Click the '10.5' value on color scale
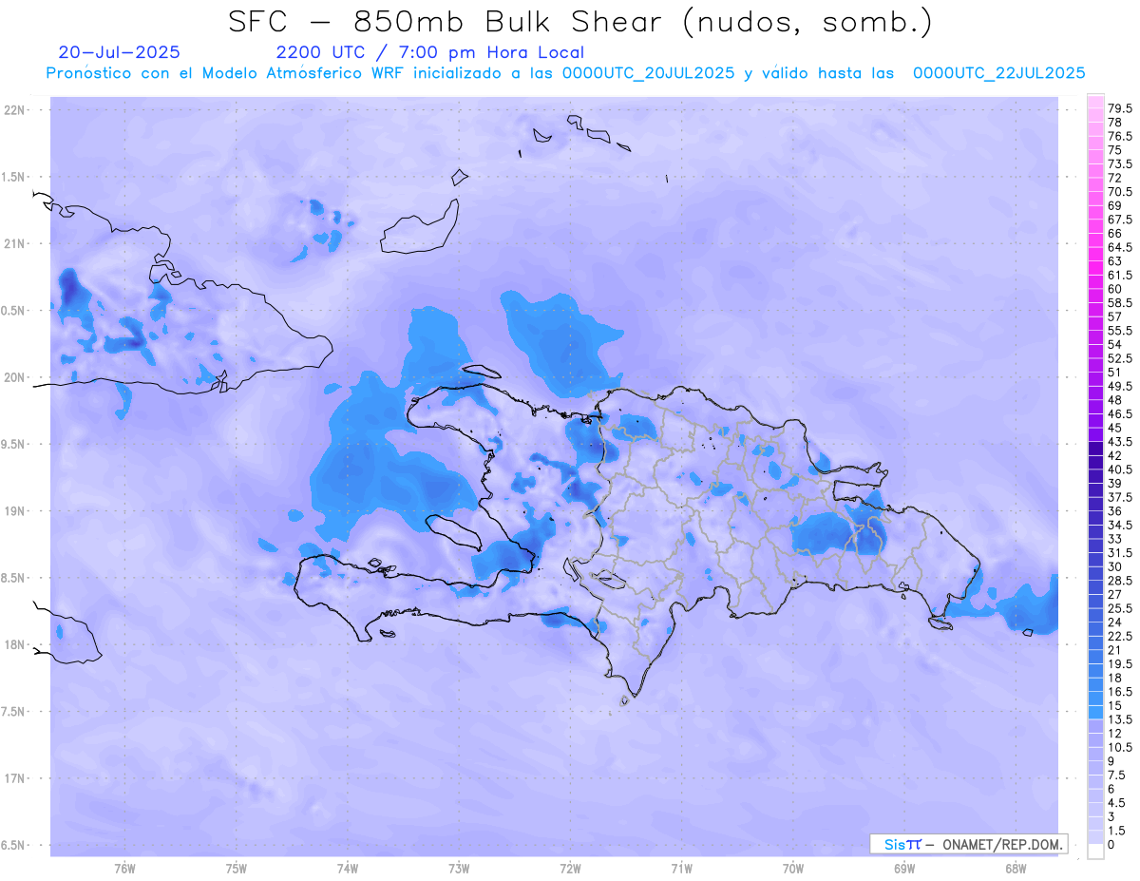This screenshot has height=881, width=1140. (x=1119, y=747)
